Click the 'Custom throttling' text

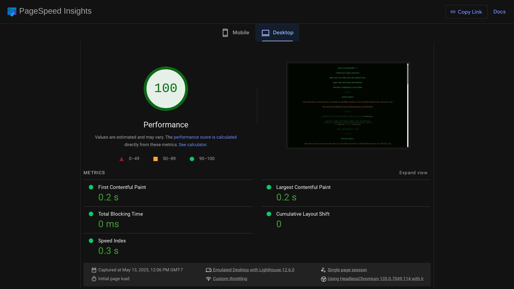[x=230, y=279]
